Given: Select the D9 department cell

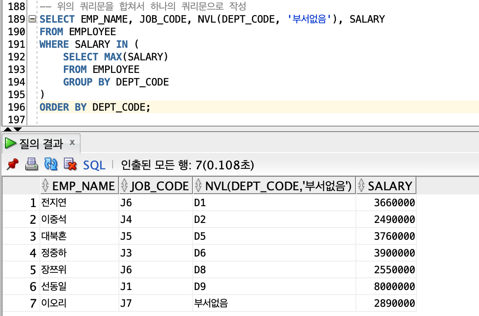Looking at the screenshot, I should 274,286.
